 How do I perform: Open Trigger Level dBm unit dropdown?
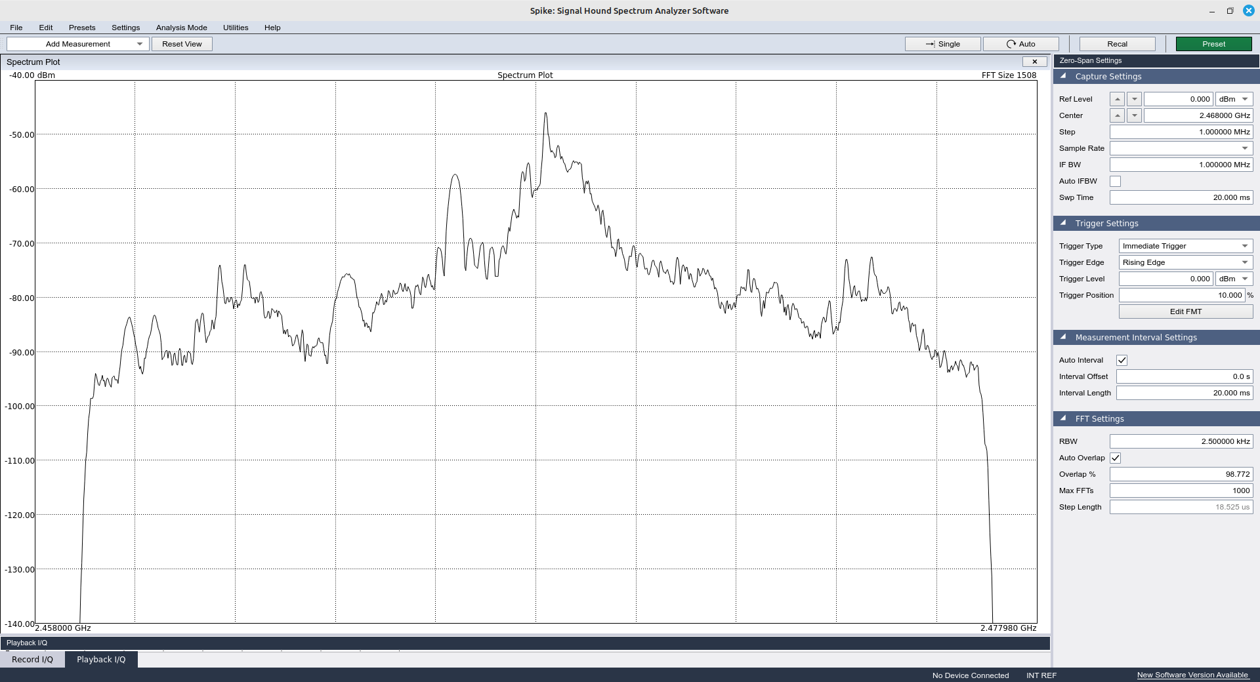1234,279
